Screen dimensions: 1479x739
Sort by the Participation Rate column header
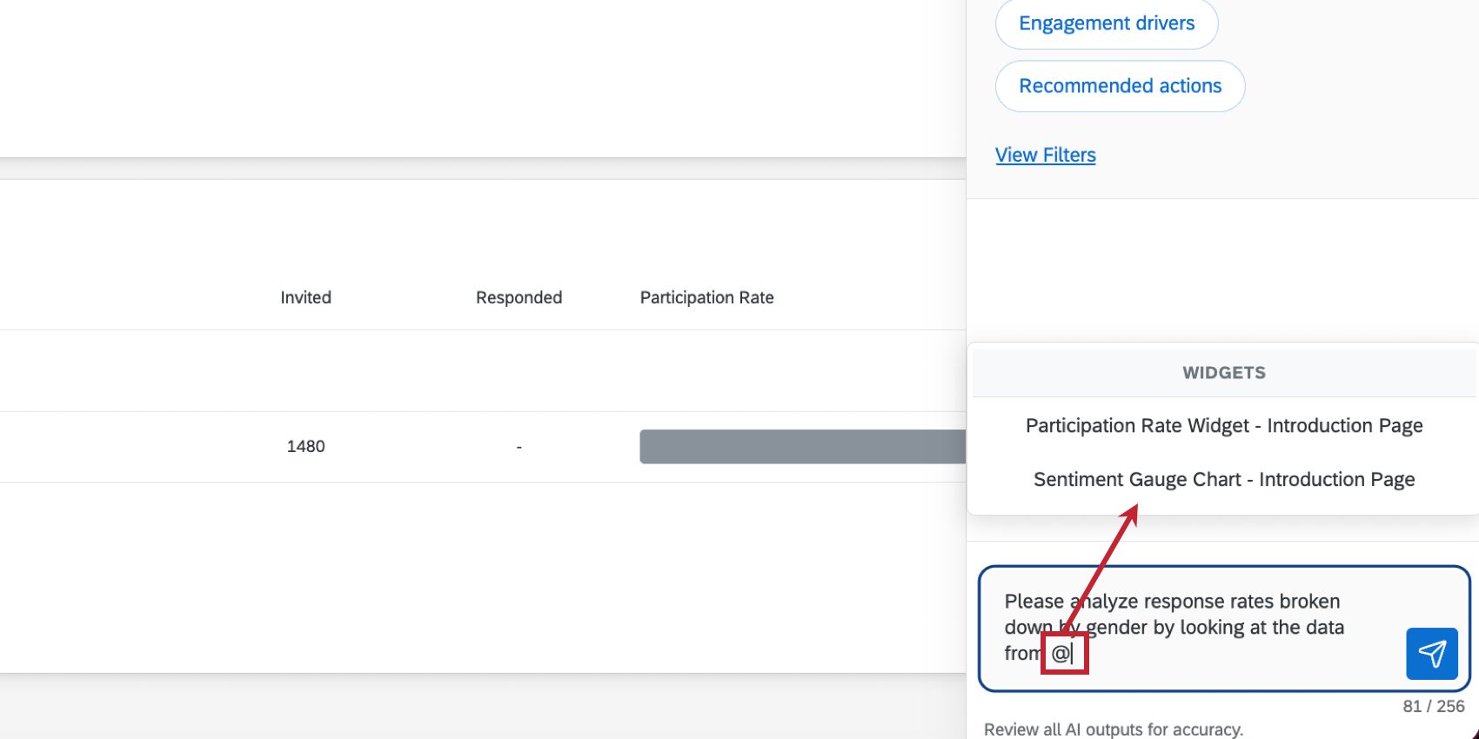point(706,297)
